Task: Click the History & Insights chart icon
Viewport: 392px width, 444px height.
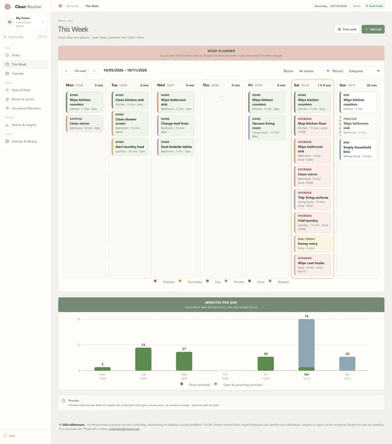Action: tap(7, 125)
